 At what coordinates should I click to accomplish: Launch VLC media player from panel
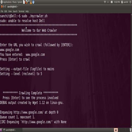tap(31, 2)
